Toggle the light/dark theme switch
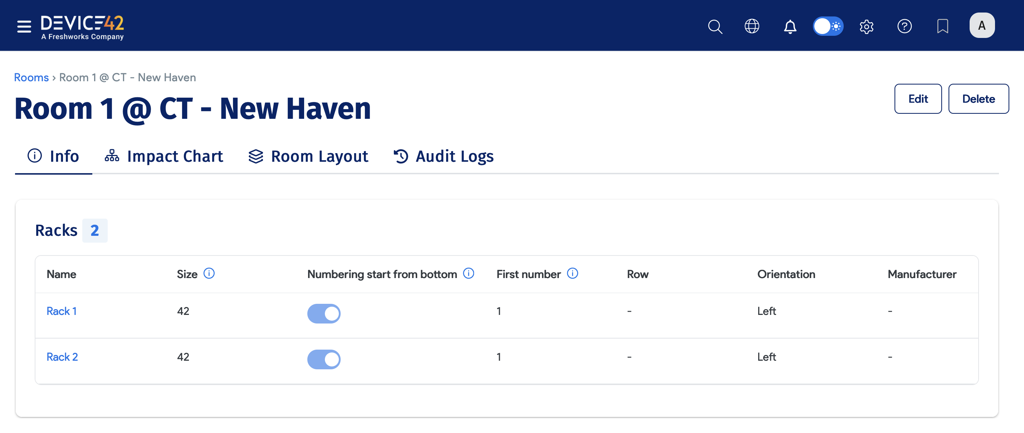 (x=828, y=26)
